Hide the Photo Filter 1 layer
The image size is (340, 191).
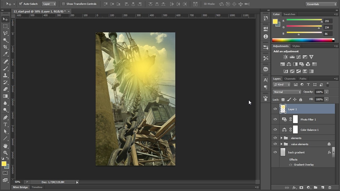coord(275,119)
